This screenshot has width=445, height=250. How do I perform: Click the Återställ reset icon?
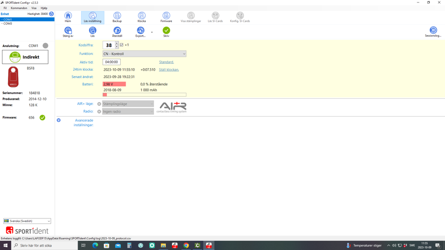pos(117,32)
